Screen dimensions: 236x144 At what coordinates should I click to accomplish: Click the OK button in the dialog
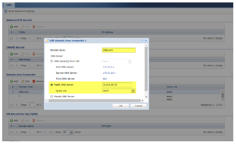[x=121, y=106]
